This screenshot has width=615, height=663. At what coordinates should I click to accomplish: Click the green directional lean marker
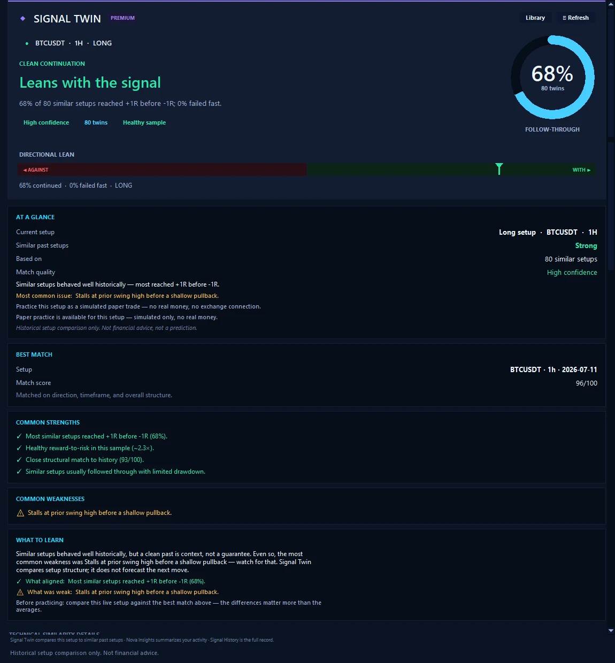pyautogui.click(x=499, y=169)
